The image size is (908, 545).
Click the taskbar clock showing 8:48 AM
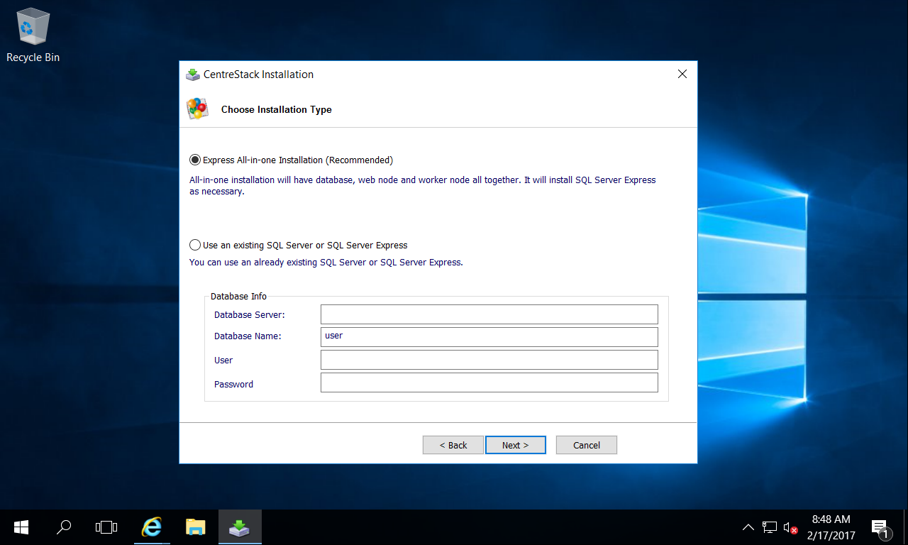831,527
